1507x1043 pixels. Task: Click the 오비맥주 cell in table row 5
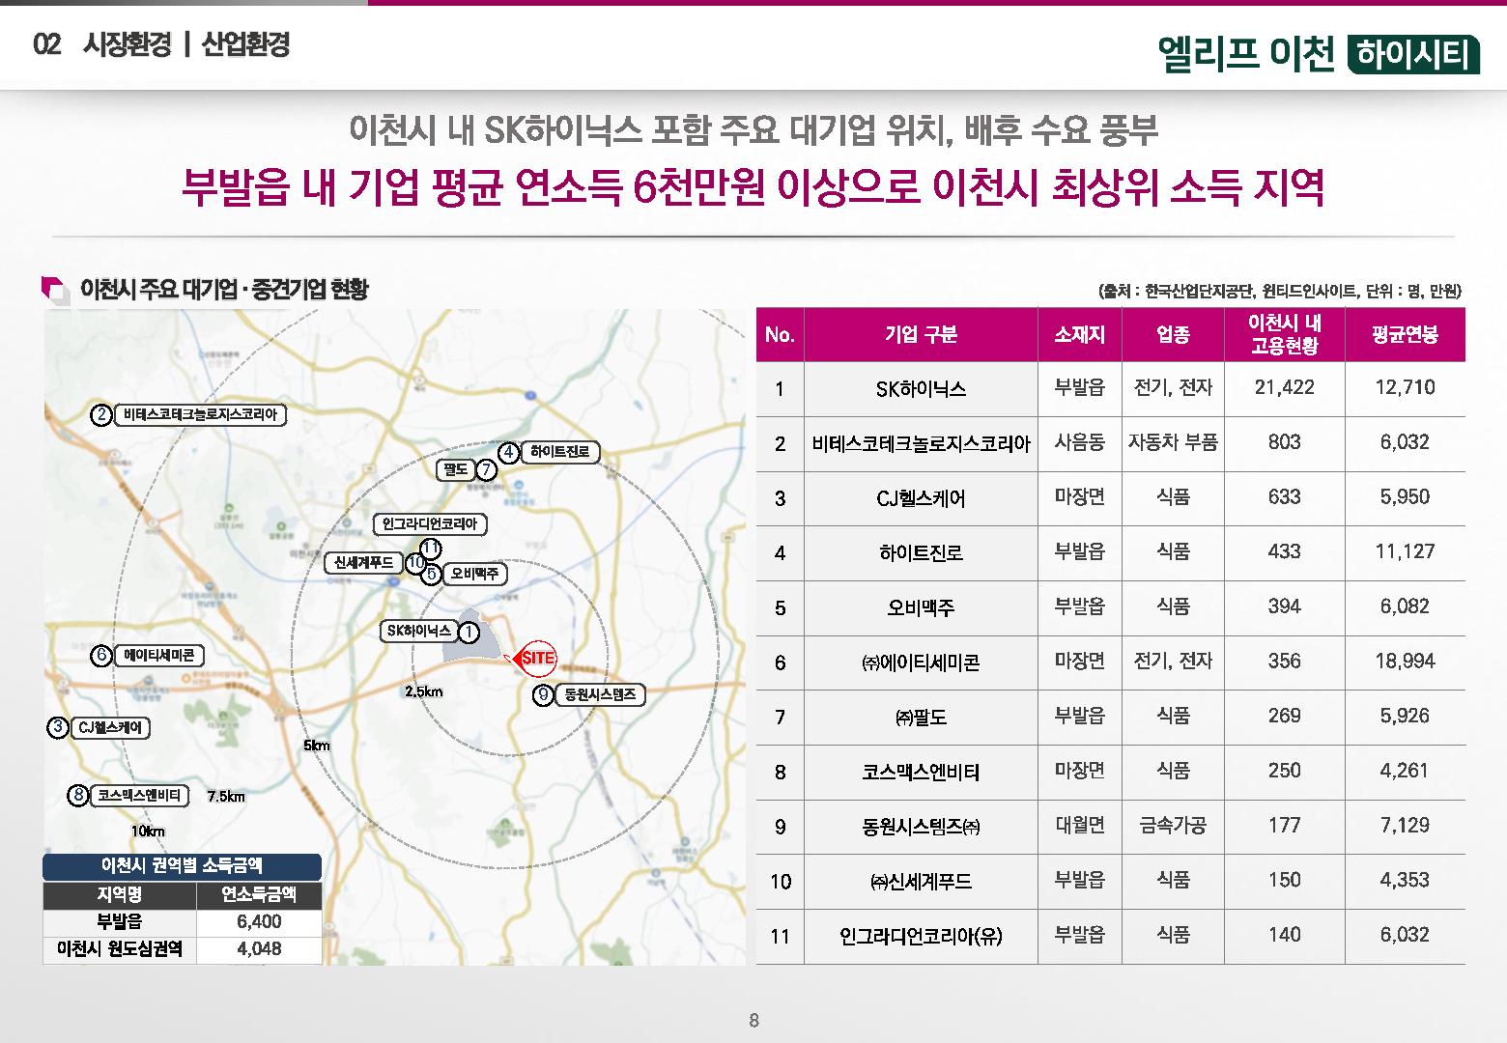pos(921,608)
